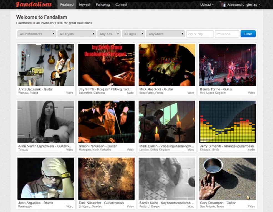This screenshot has width=273, height=212.
Task: Switch to the Newest tab
Action: pos(85,4)
